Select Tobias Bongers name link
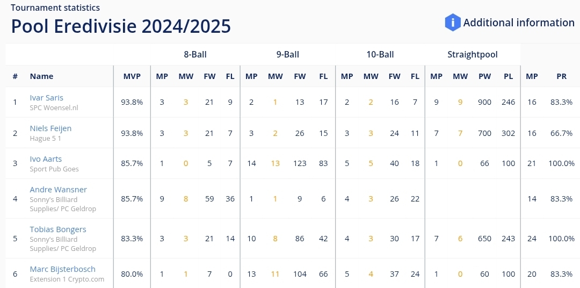The height and width of the screenshot is (288, 580). coord(58,229)
